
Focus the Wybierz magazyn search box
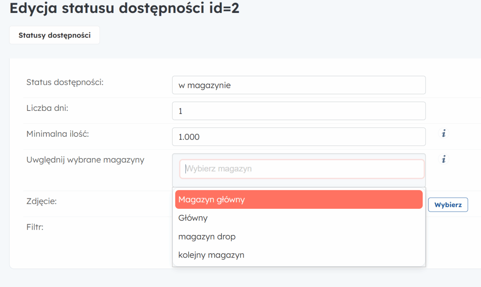[301, 169]
